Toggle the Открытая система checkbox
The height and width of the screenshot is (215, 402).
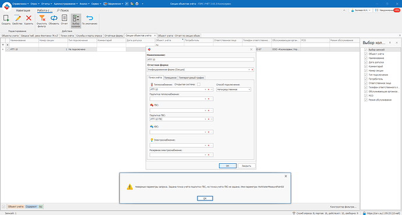click(x=199, y=84)
